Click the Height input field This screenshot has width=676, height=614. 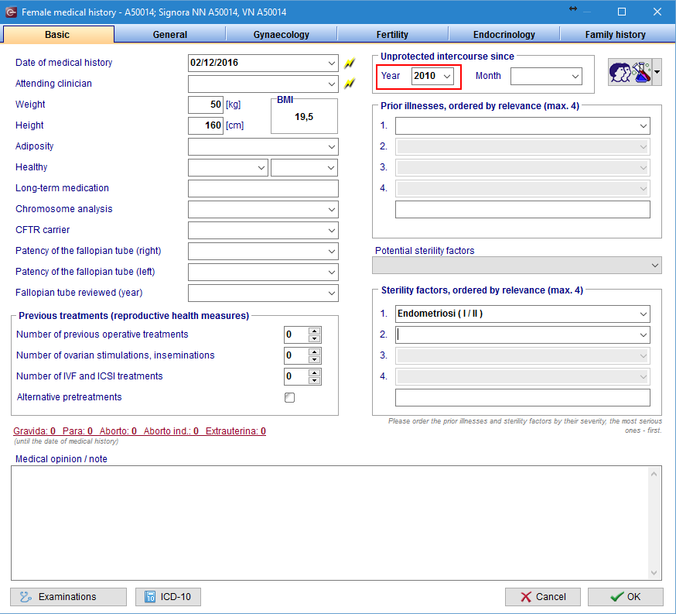click(206, 125)
